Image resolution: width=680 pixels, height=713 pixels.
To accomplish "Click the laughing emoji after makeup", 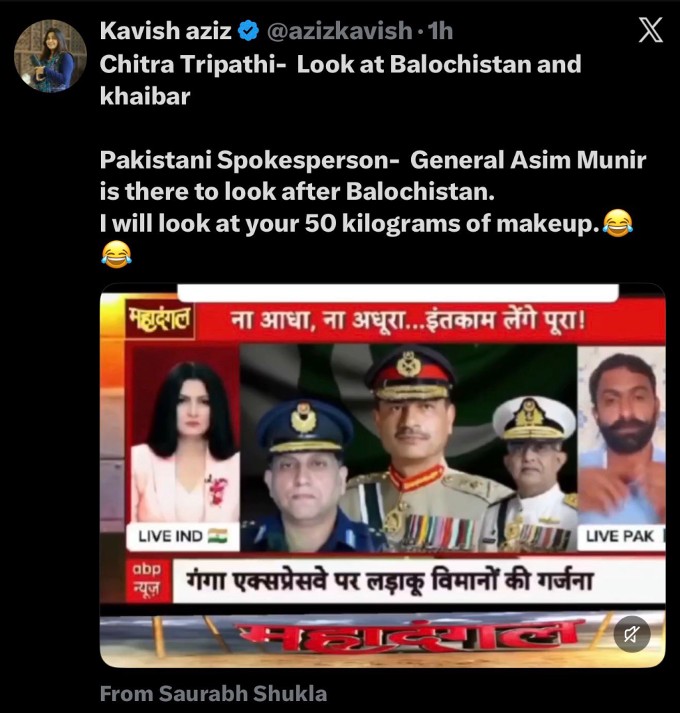I will (x=617, y=224).
